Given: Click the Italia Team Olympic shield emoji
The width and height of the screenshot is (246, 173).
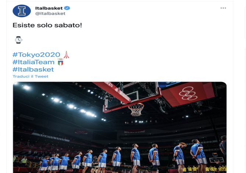Looking at the screenshot, I should 61,62.
